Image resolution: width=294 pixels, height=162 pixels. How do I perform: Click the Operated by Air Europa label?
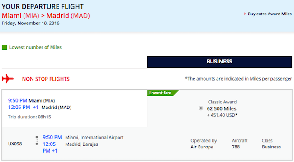coord(204,144)
